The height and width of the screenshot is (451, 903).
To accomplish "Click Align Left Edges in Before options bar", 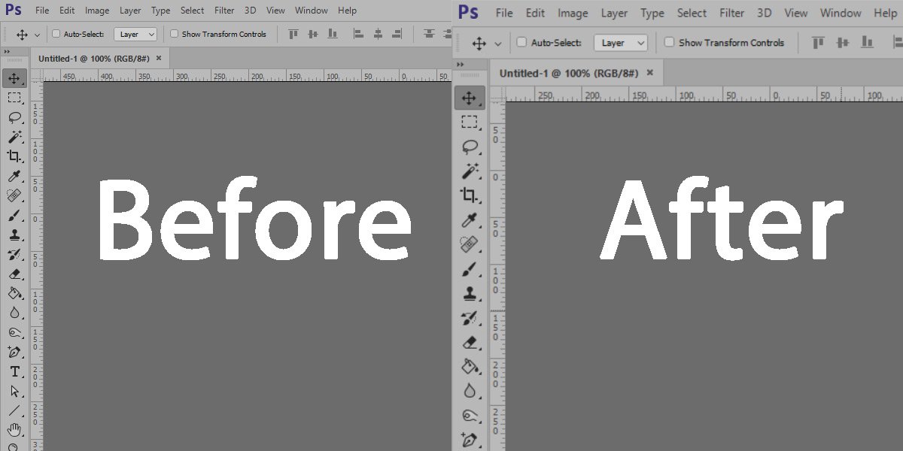I will click(x=359, y=34).
